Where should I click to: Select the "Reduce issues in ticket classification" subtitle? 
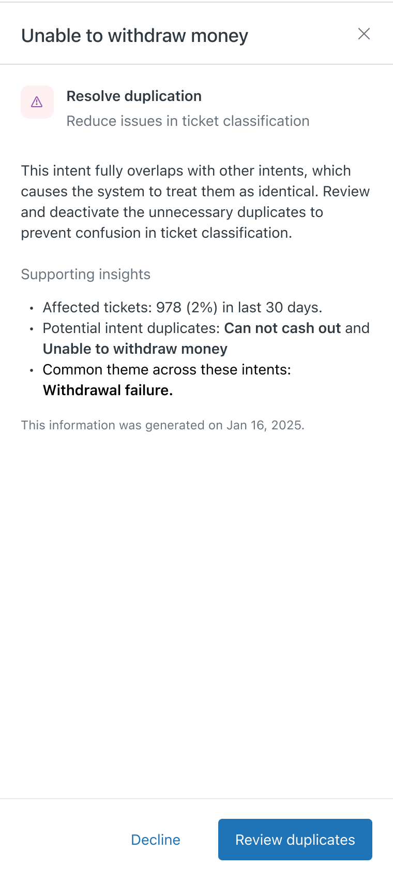[188, 121]
